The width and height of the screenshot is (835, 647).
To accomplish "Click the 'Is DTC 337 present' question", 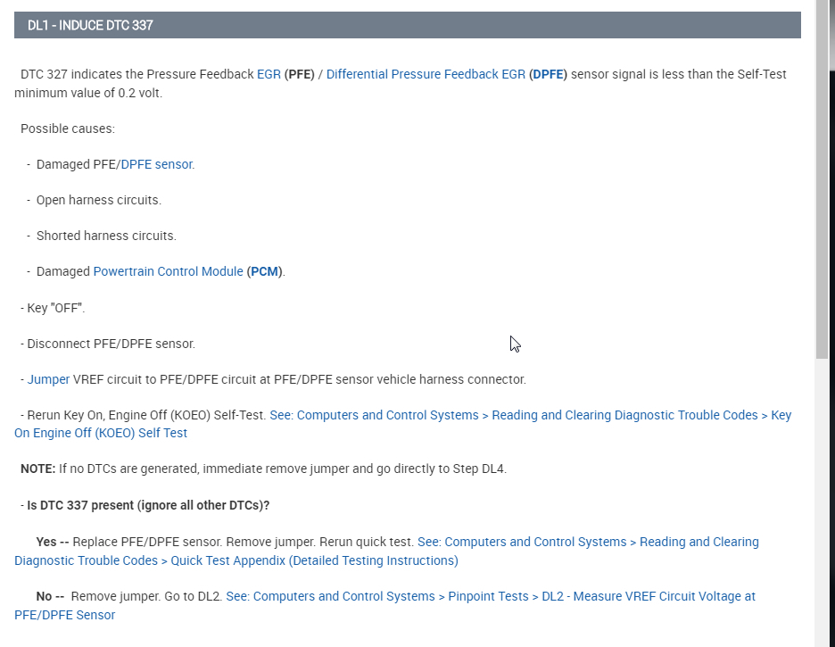I will [x=148, y=505].
